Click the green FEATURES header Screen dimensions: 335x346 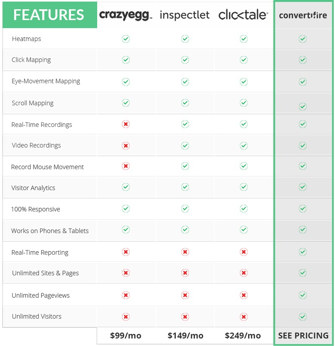coord(50,15)
